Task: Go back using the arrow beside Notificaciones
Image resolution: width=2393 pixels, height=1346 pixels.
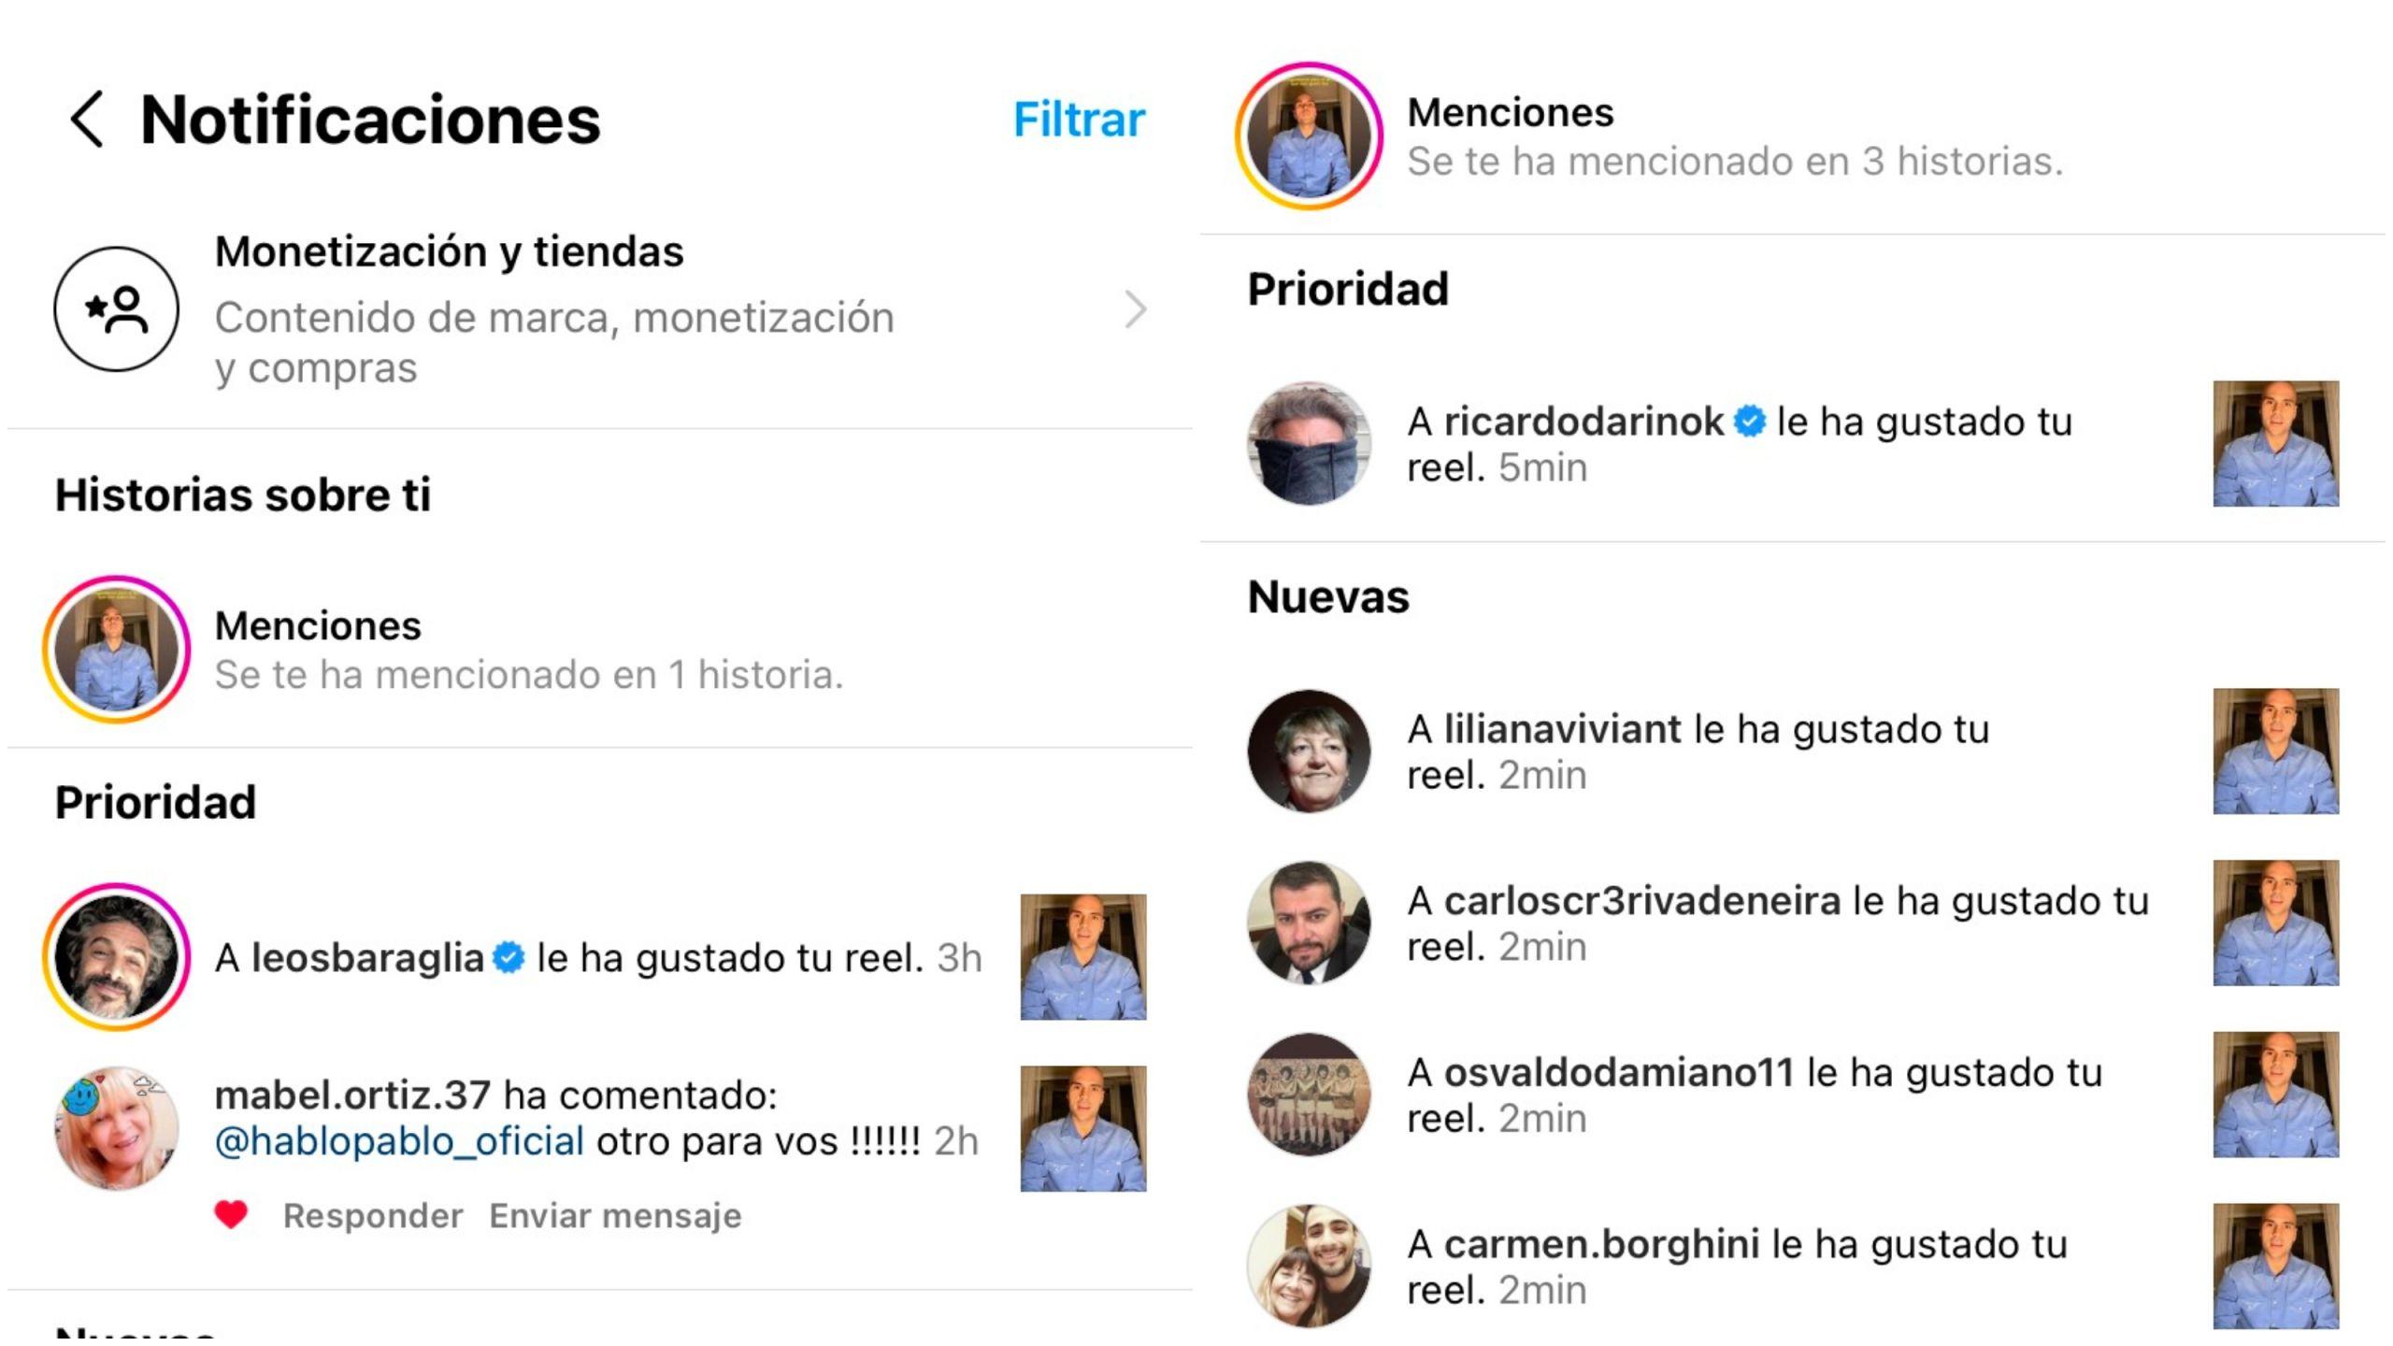Action: 87,120
